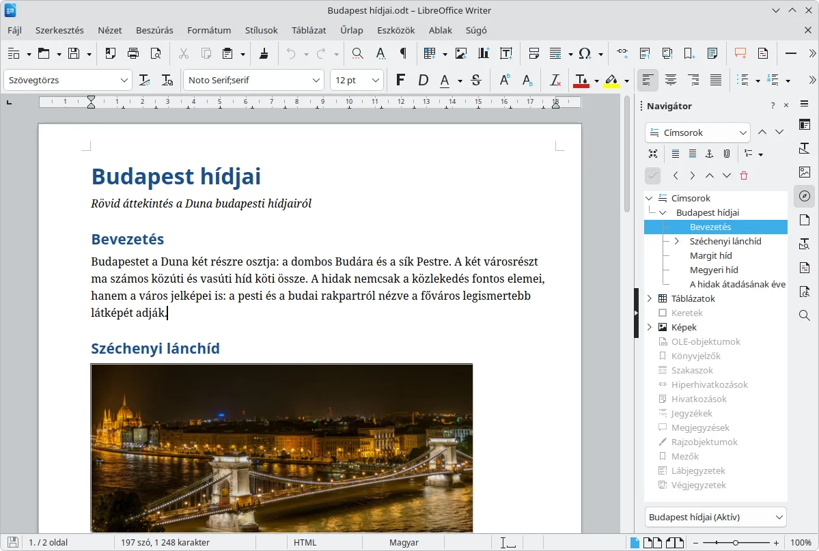The height and width of the screenshot is (551, 819).
Task: Open the Eszközök menu
Action: (x=396, y=30)
